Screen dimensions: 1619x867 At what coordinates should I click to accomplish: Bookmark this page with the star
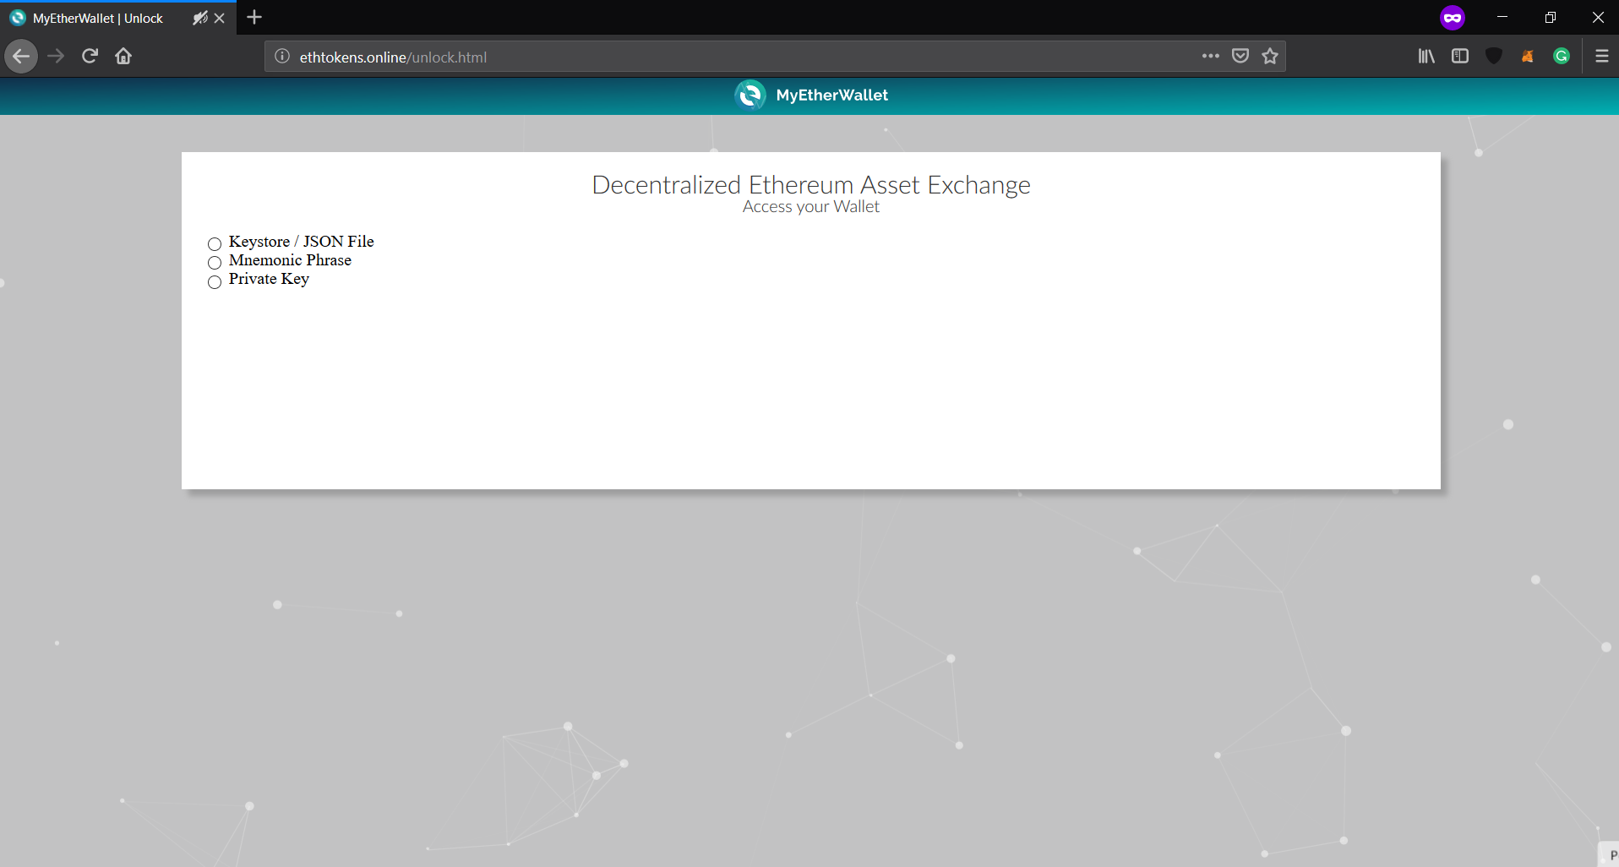pos(1270,56)
